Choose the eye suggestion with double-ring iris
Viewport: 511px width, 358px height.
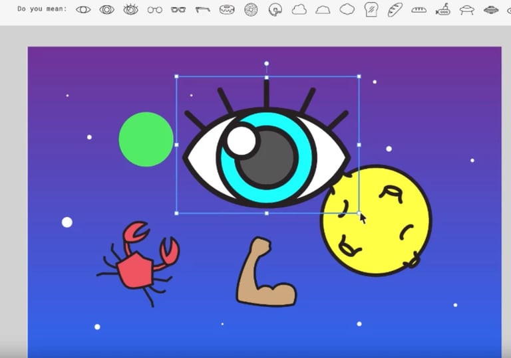click(106, 10)
